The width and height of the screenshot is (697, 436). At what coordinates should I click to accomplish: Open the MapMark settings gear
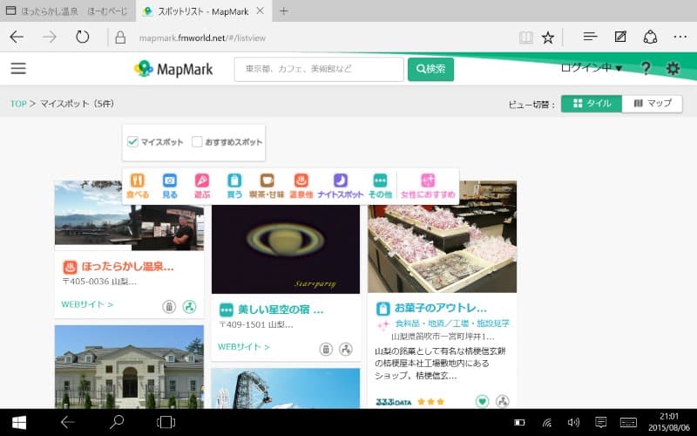(673, 69)
